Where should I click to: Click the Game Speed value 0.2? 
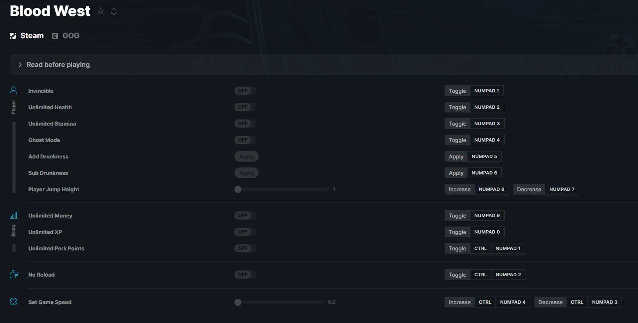point(332,302)
